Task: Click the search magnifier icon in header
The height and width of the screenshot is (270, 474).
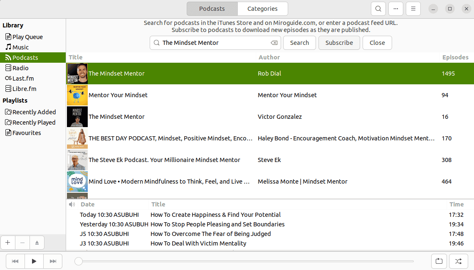Action: pos(378,9)
